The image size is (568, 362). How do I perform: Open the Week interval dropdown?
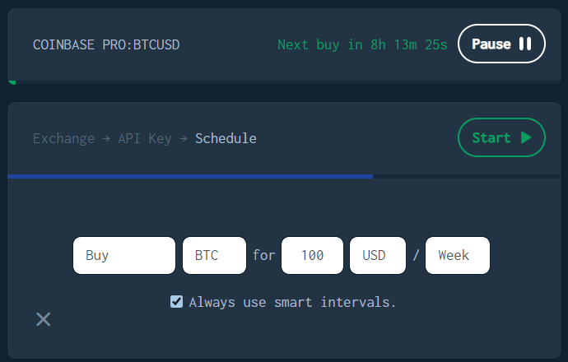pos(458,256)
